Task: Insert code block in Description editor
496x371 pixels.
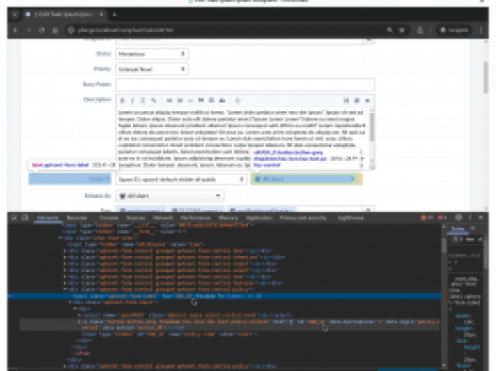Action: (190, 101)
